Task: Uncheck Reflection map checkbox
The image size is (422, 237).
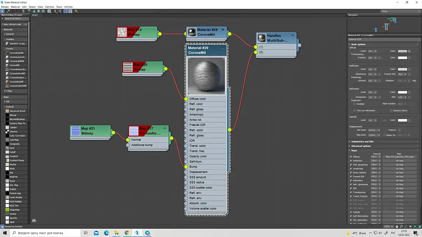Action: click(x=351, y=161)
